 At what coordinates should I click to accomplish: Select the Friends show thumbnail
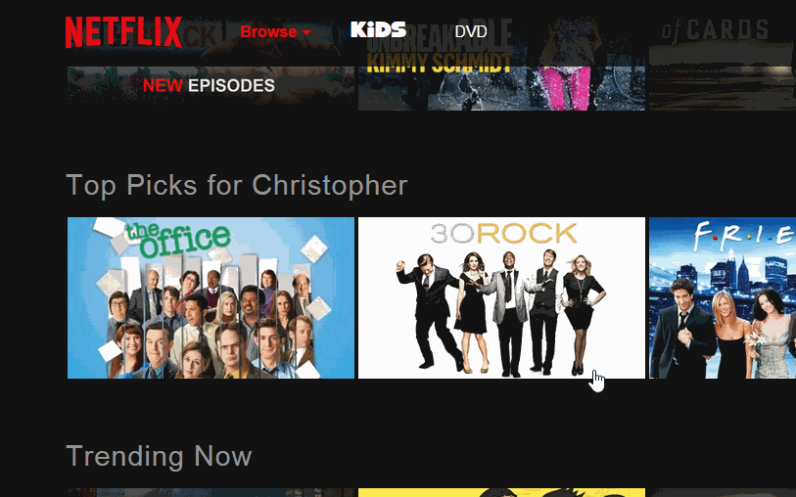click(x=723, y=297)
